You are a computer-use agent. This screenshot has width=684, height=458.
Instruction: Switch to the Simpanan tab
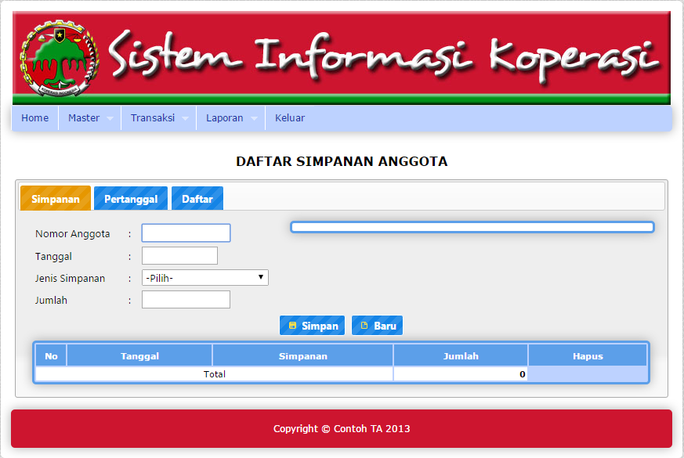pos(56,199)
